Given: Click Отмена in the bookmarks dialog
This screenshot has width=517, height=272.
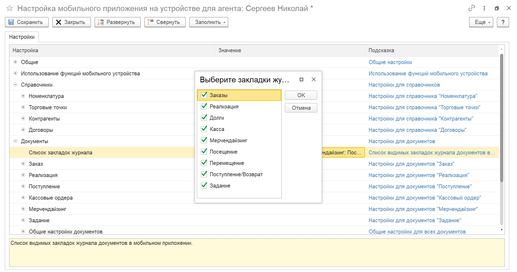Looking at the screenshot, I should pos(301,108).
